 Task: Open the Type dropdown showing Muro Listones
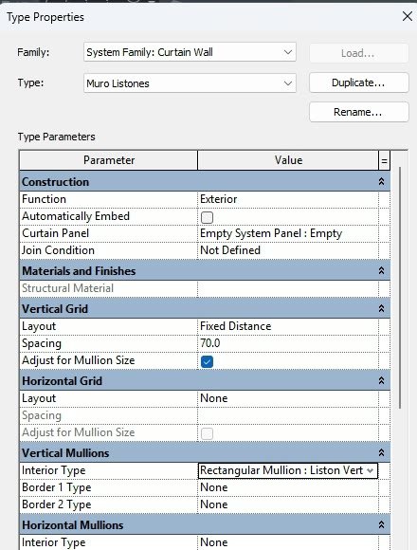[190, 83]
